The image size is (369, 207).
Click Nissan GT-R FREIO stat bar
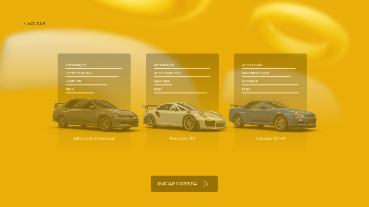pos(270,93)
